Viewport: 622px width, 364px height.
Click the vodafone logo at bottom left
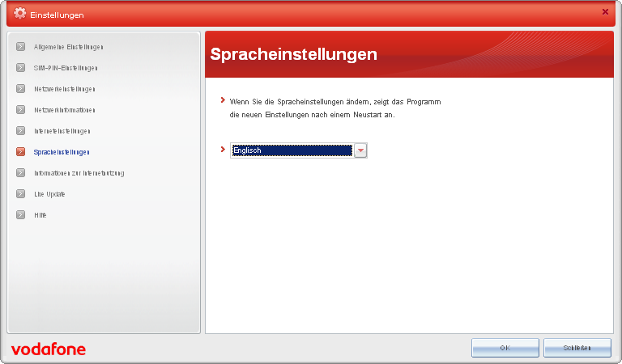[x=49, y=349]
